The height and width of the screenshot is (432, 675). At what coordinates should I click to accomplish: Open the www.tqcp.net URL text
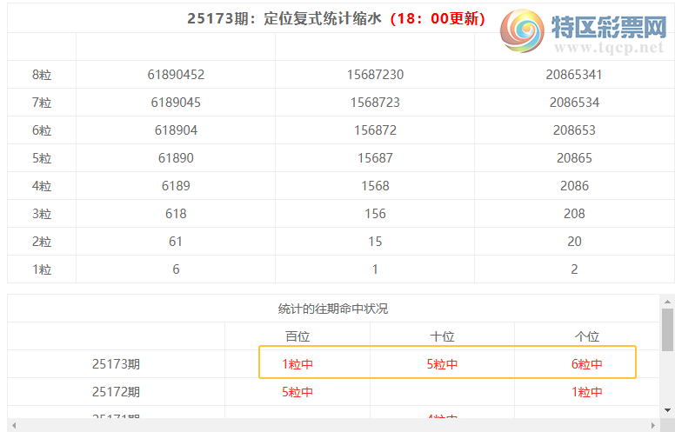(608, 49)
